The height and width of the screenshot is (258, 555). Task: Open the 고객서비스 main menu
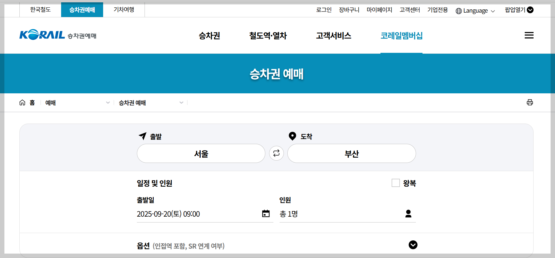(x=333, y=36)
